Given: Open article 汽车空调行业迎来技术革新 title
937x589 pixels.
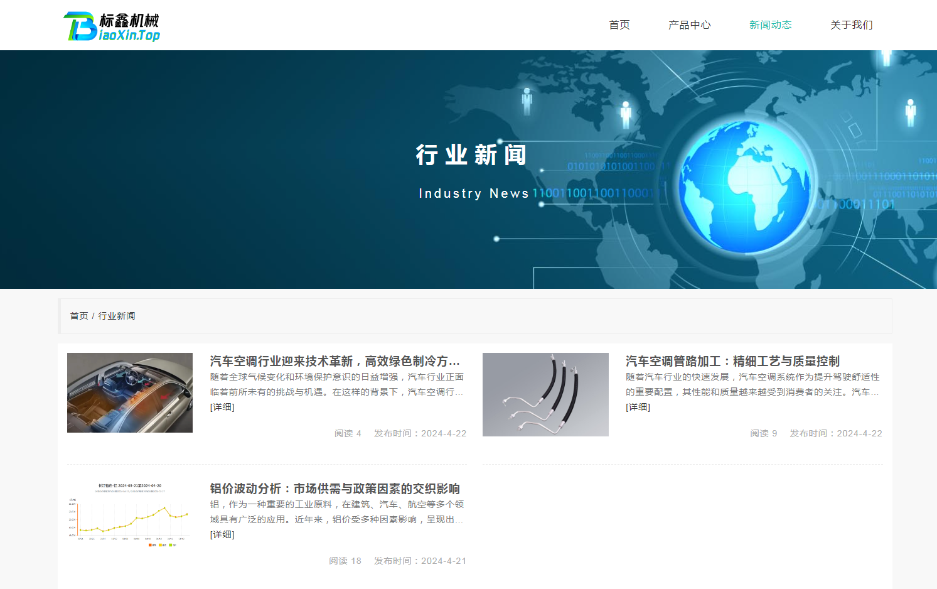Looking at the screenshot, I should point(335,361).
